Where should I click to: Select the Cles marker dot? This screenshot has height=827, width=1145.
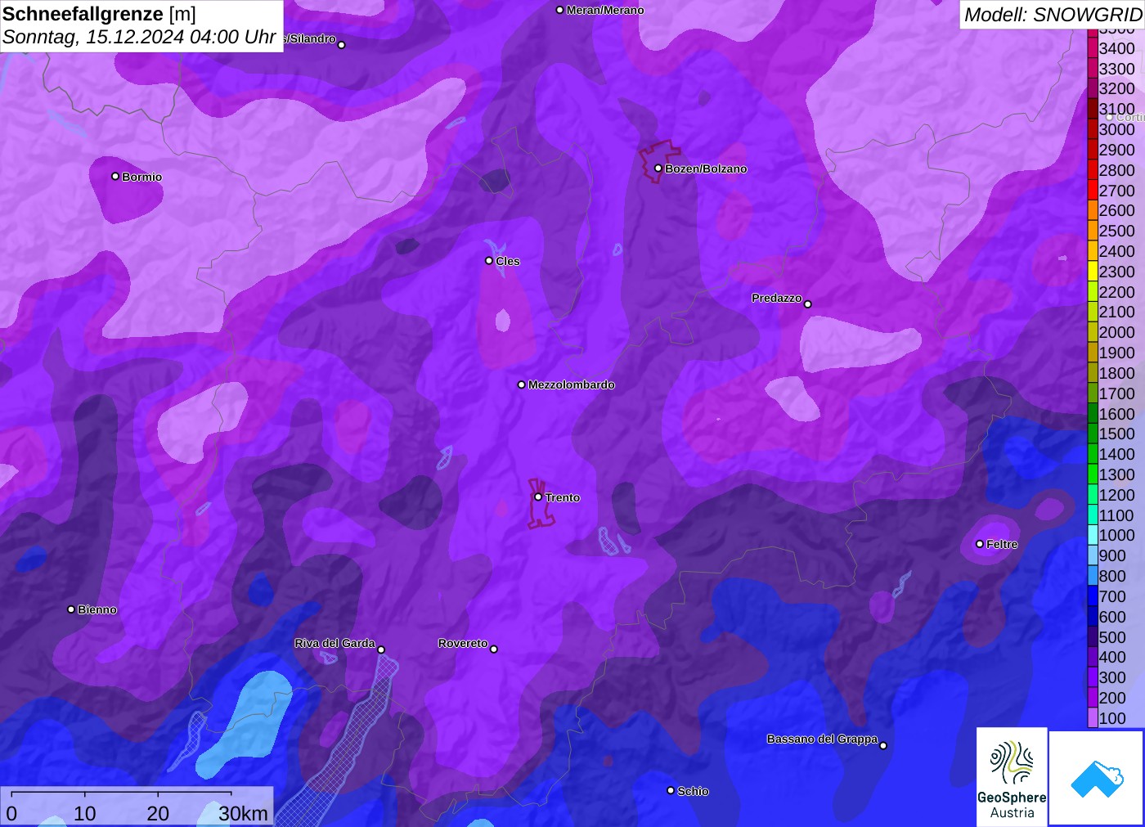[x=489, y=261]
